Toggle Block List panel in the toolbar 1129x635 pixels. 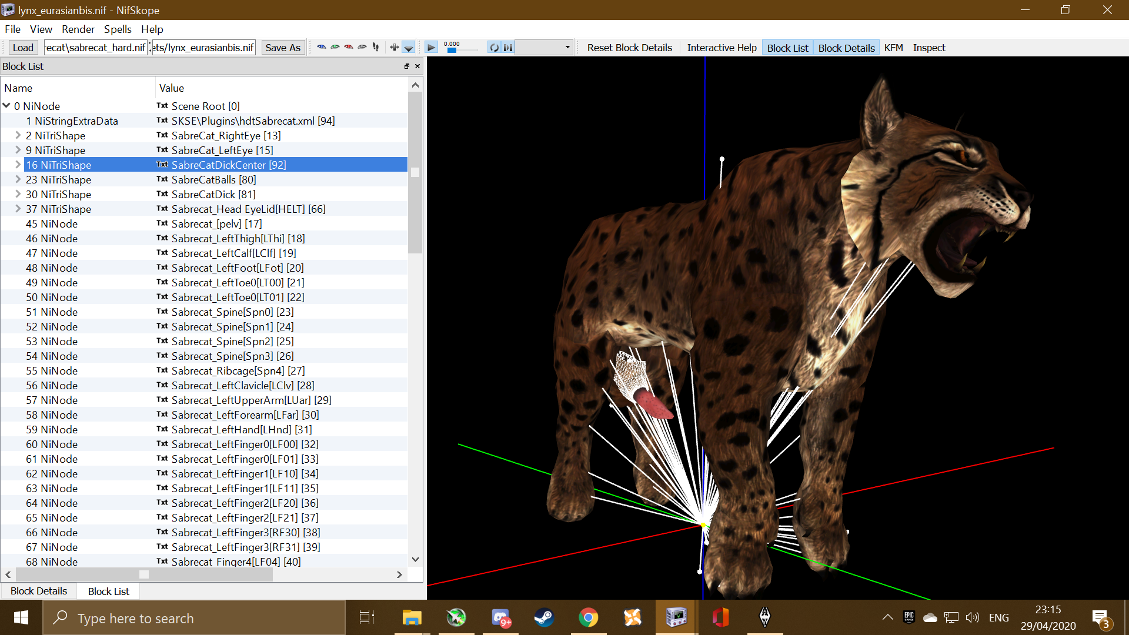point(788,48)
